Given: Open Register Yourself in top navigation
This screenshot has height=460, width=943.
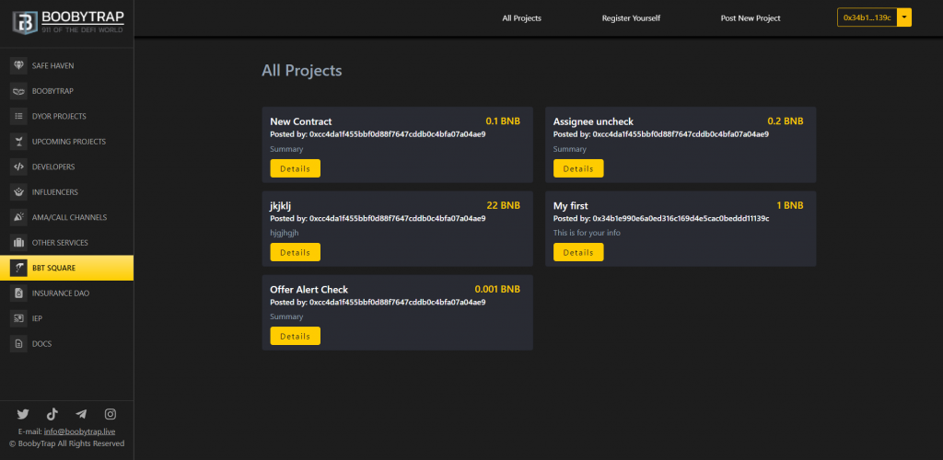Looking at the screenshot, I should point(631,18).
